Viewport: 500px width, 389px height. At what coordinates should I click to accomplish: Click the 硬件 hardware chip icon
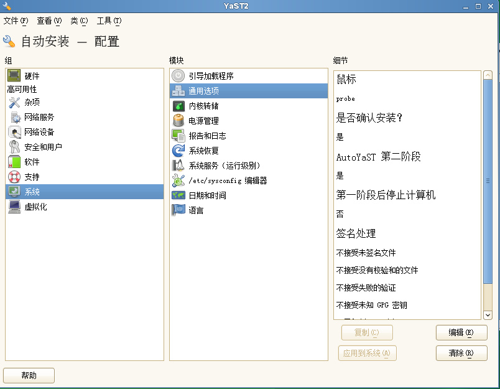pyautogui.click(x=14, y=76)
